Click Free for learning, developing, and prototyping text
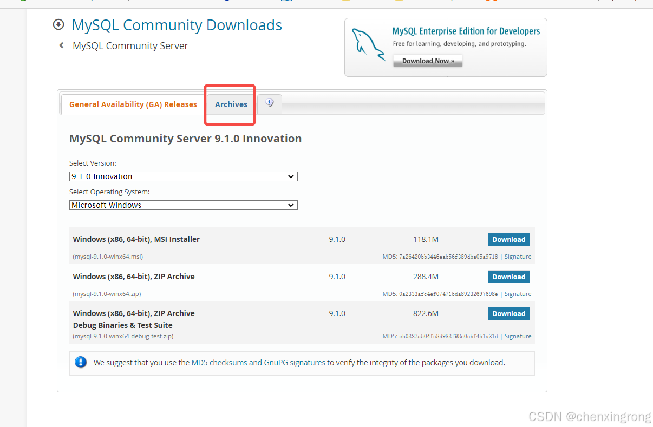Image resolution: width=653 pixels, height=427 pixels. [x=459, y=44]
